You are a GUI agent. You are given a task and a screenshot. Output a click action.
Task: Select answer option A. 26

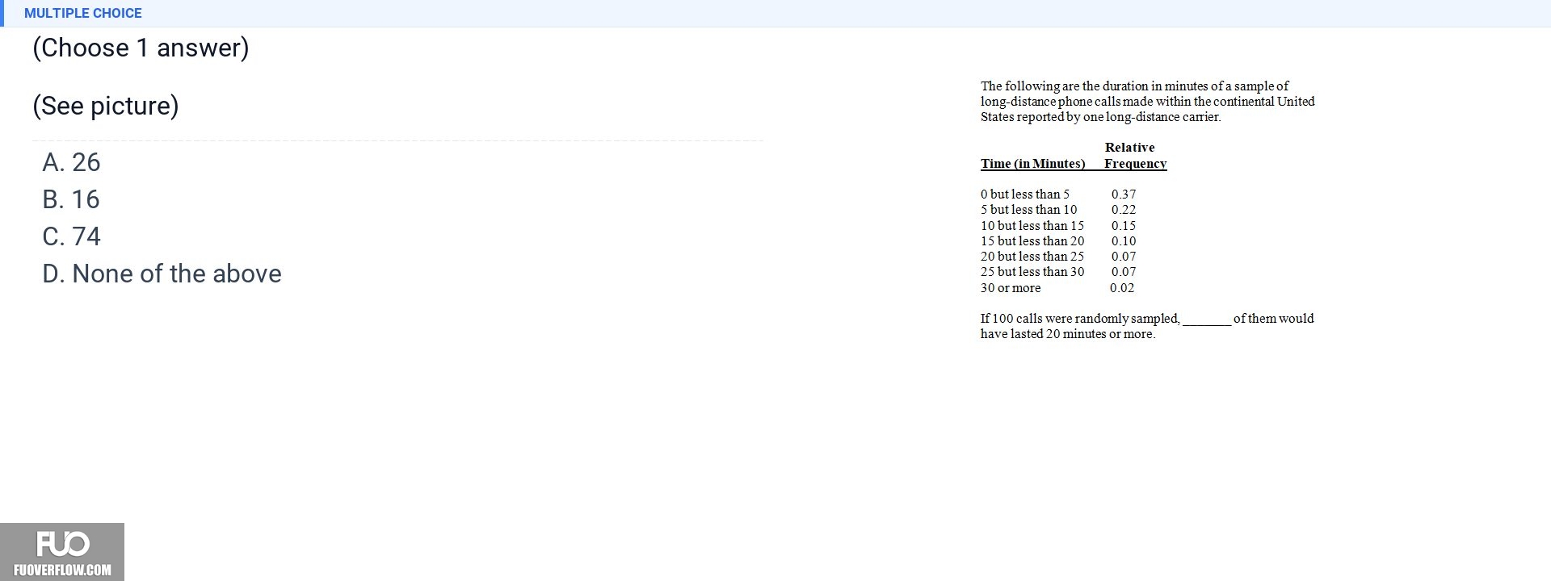(71, 162)
